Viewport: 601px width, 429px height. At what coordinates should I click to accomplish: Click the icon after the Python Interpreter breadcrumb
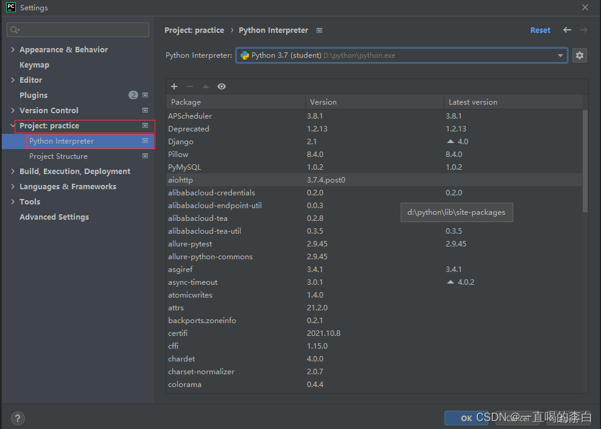[319, 30]
